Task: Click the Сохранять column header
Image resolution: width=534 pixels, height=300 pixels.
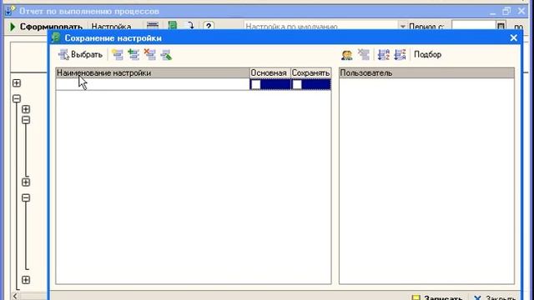Action: click(x=310, y=72)
